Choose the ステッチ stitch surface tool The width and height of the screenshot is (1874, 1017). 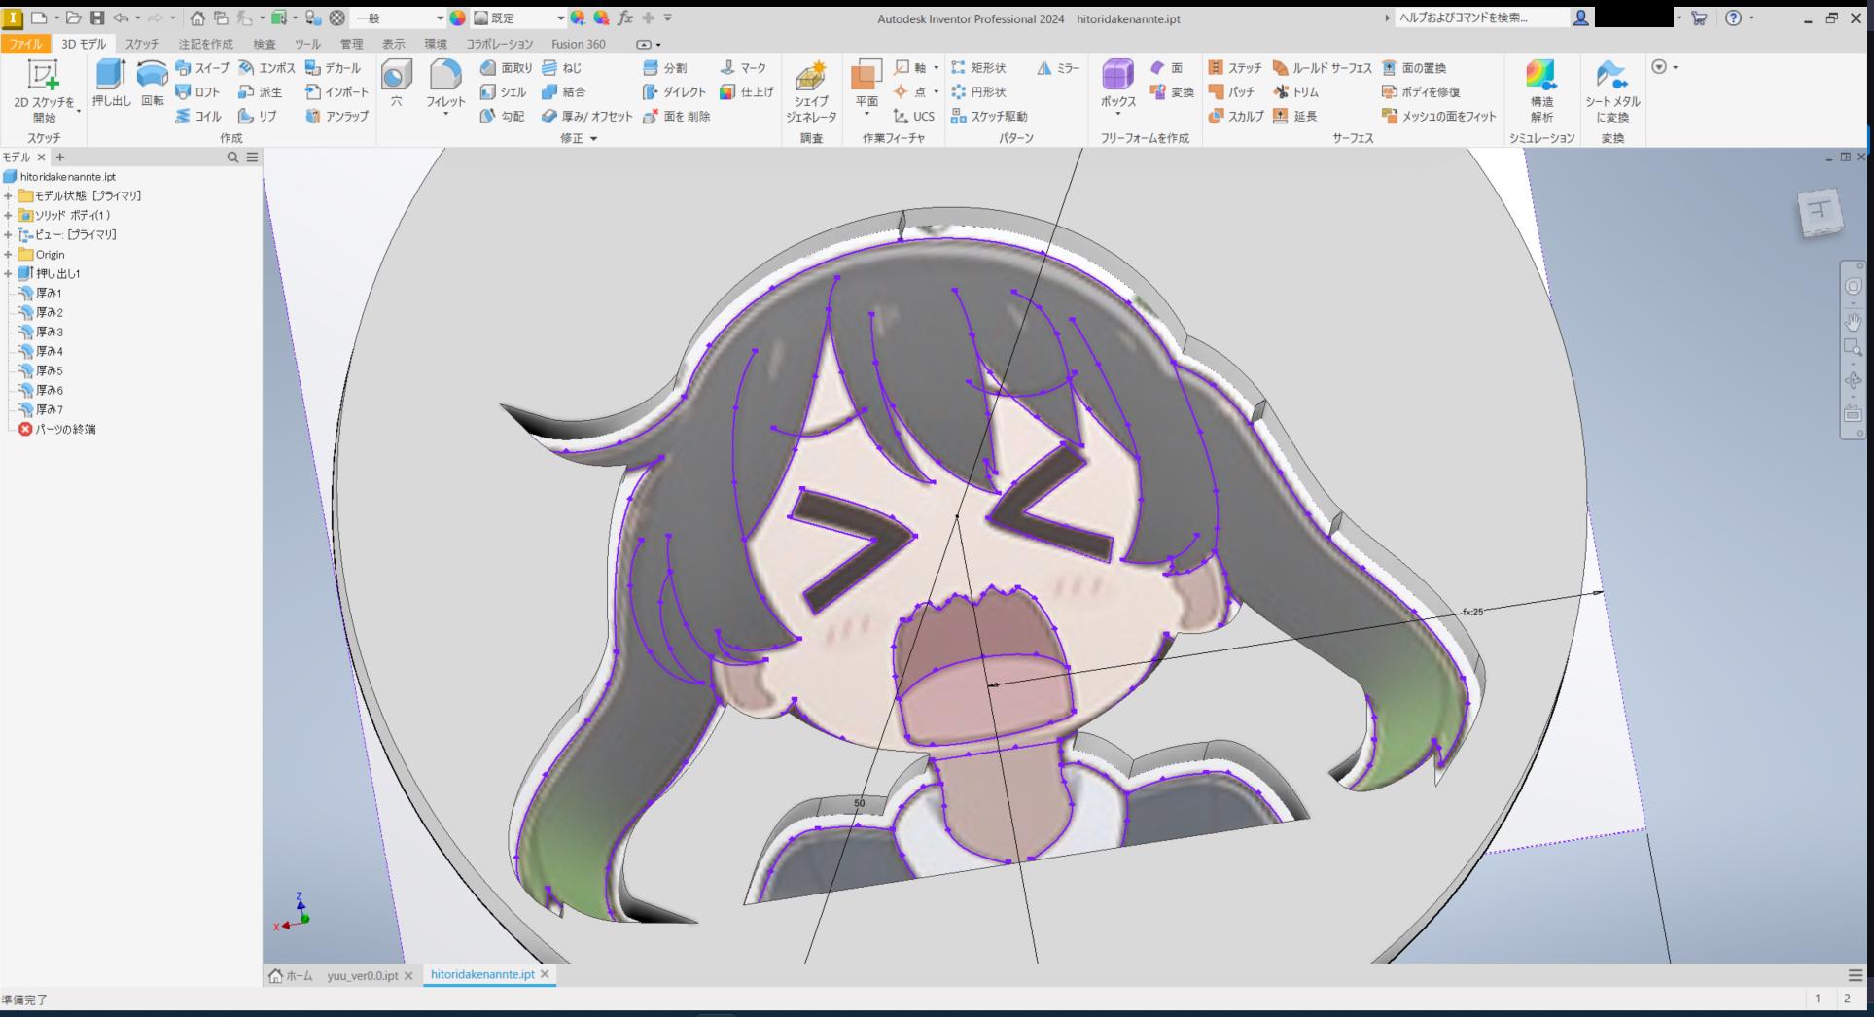pos(1235,68)
